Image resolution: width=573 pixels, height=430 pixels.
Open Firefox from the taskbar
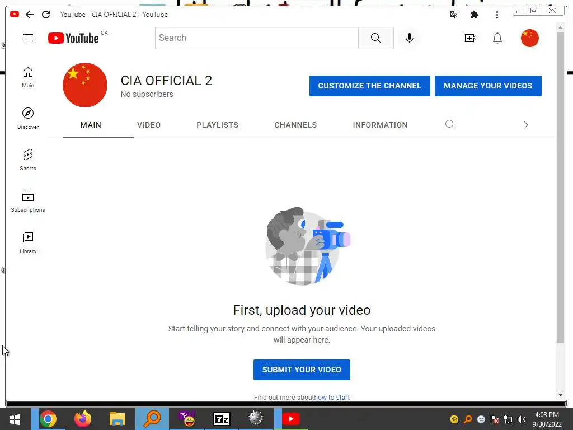[x=83, y=419]
